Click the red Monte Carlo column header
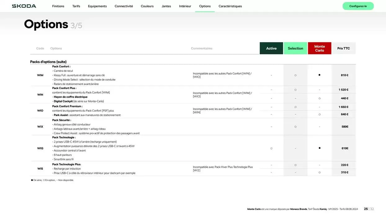 319,48
